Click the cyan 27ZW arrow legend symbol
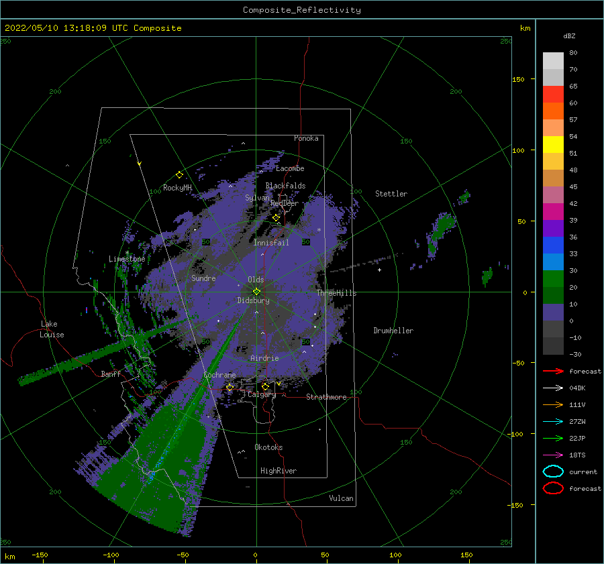Image resolution: width=604 pixels, height=564 pixels. click(553, 422)
